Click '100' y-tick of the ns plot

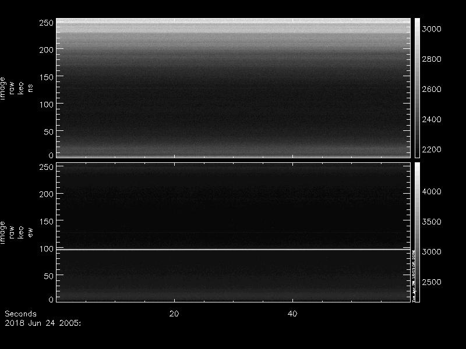tap(47, 105)
